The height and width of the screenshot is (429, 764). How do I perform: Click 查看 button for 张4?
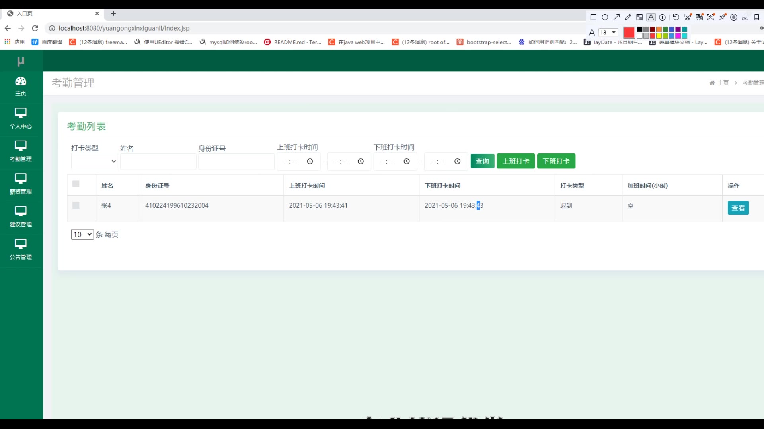[738, 208]
